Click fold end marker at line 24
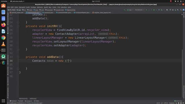The width and height of the screenshot is (185, 104). coord(18,22)
